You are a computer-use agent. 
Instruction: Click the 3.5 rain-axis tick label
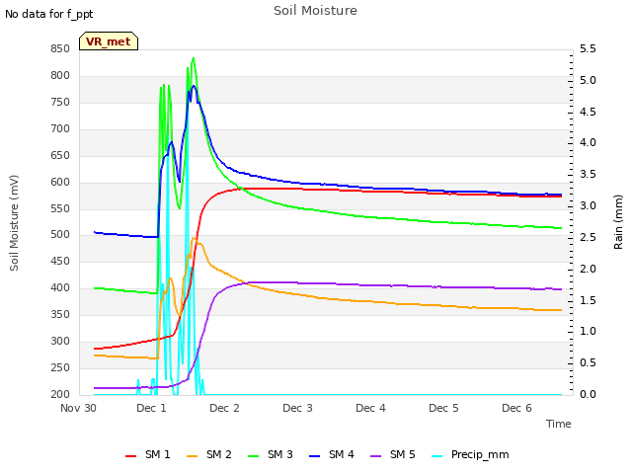pyautogui.click(x=588, y=174)
